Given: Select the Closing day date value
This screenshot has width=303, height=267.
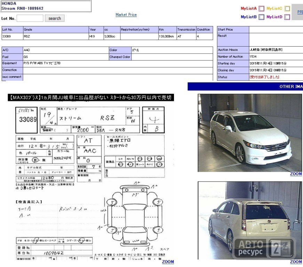Looking at the screenshot, I should click(268, 70).
